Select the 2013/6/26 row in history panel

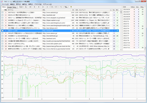pyautogui.click(x=133, y=10)
